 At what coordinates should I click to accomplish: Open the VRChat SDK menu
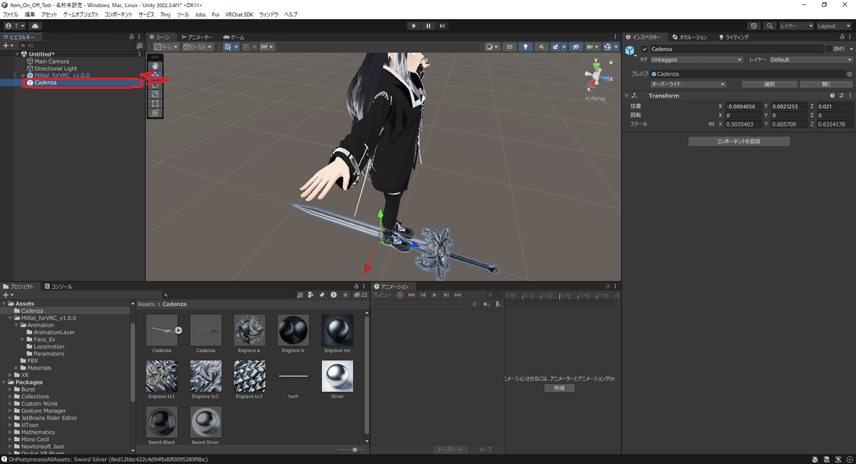(x=239, y=14)
